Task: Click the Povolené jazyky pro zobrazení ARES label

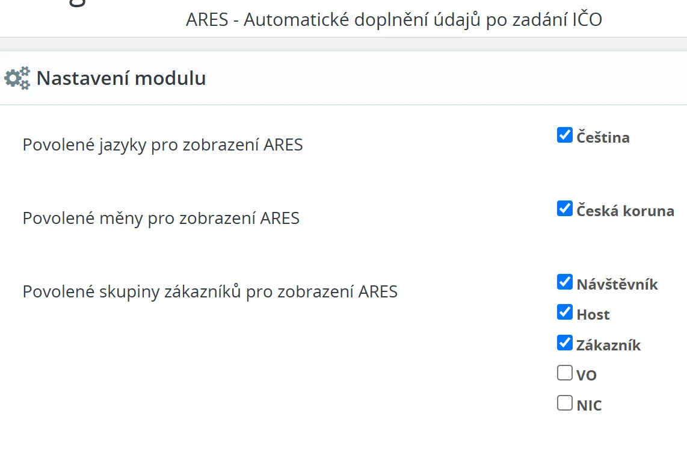Action: click(x=162, y=145)
